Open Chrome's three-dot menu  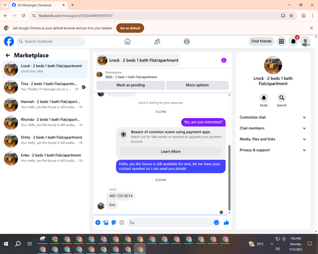tap(312, 16)
